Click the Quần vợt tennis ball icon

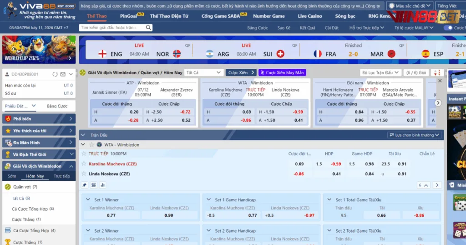(x=8, y=187)
